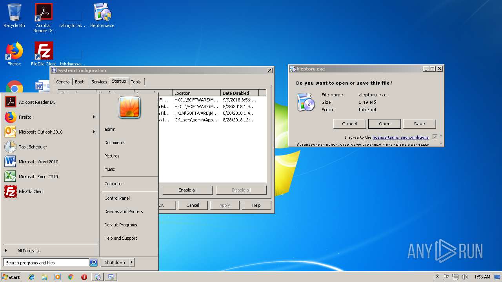The width and height of the screenshot is (502, 282).
Task: Open Music from Start menu
Action: click(x=109, y=169)
